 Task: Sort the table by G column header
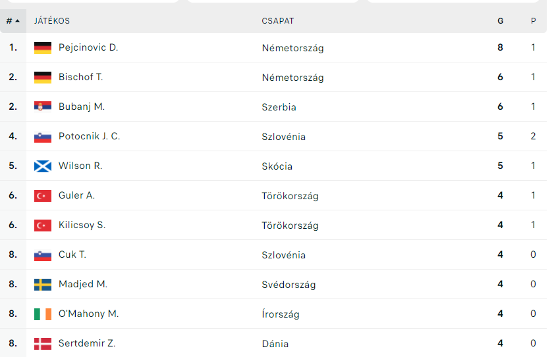point(500,21)
